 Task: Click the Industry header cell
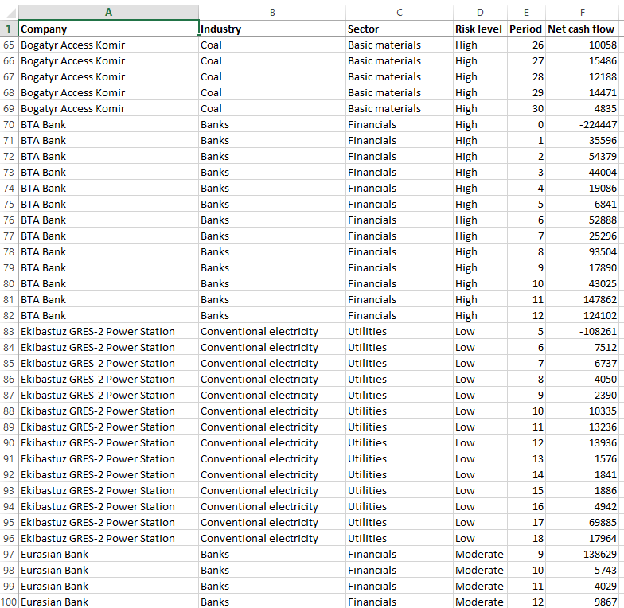coord(272,29)
